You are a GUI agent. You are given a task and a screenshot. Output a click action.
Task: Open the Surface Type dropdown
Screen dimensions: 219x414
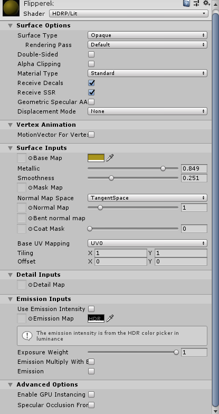pos(147,35)
